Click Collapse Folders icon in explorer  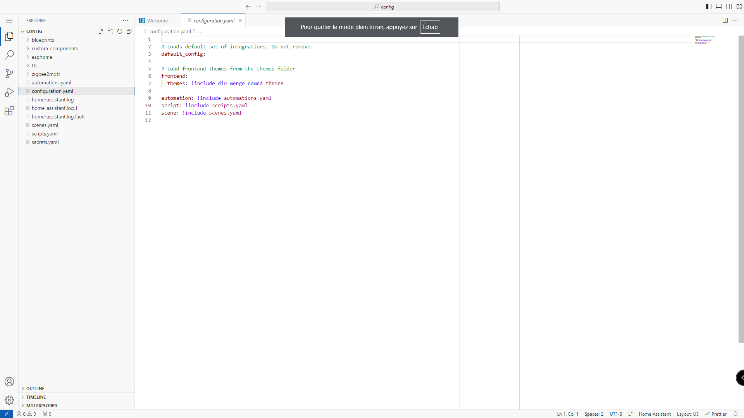129,31
